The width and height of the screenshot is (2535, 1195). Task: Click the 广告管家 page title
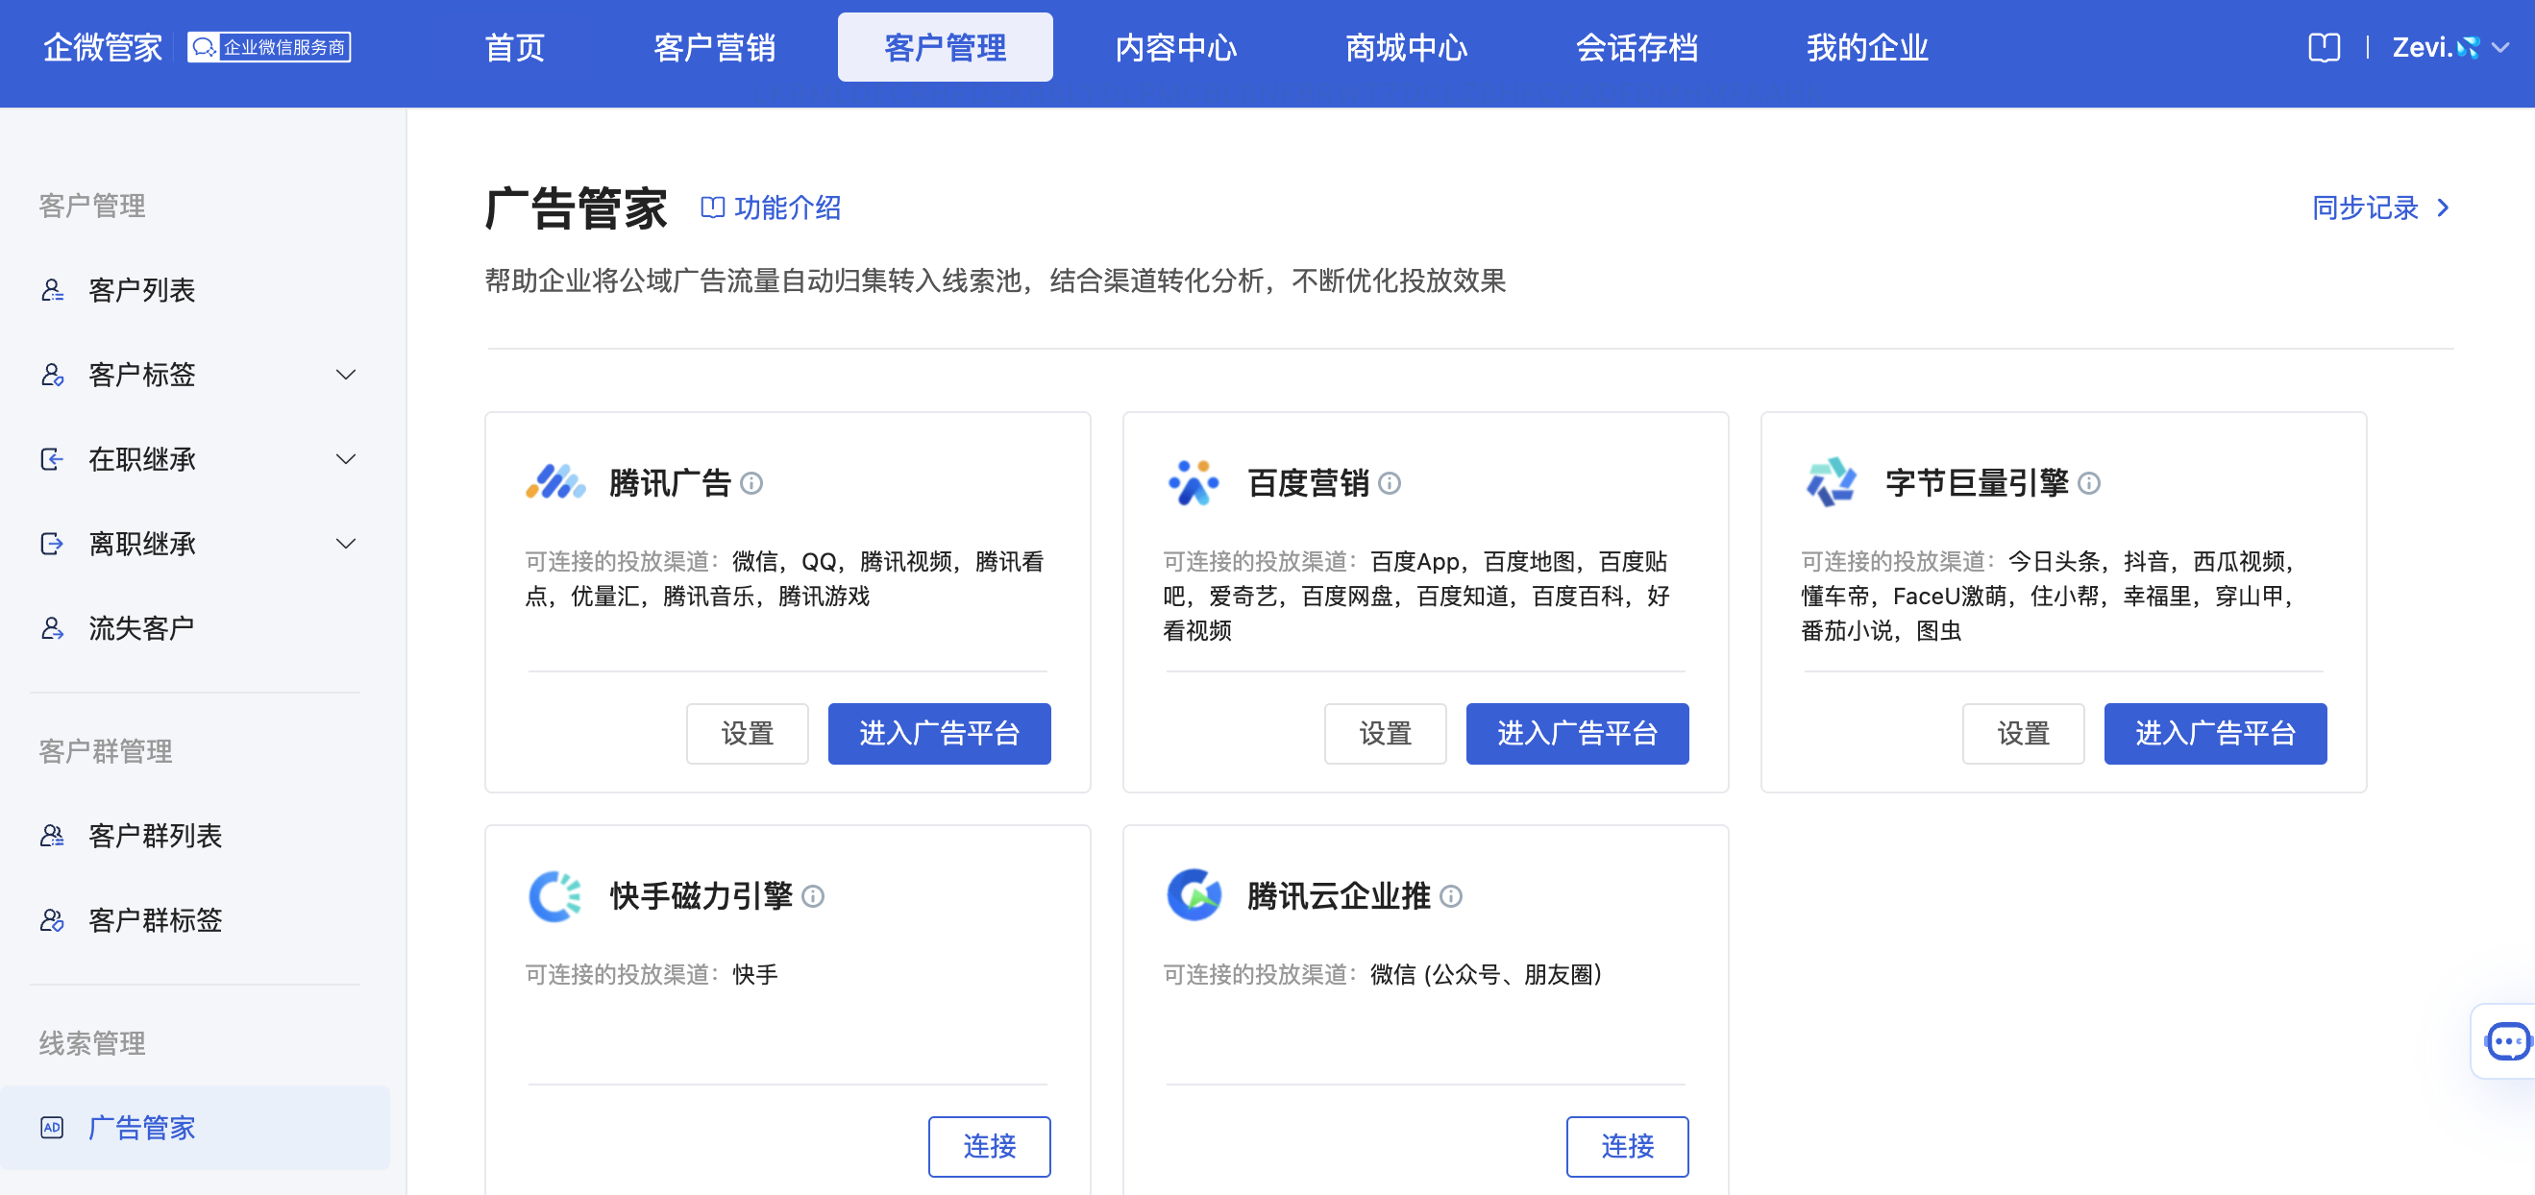click(577, 207)
